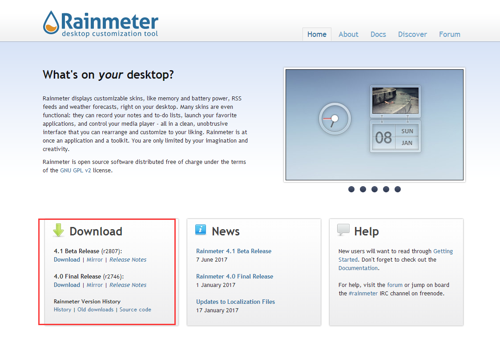Select the second slideshow dot

point(363,189)
